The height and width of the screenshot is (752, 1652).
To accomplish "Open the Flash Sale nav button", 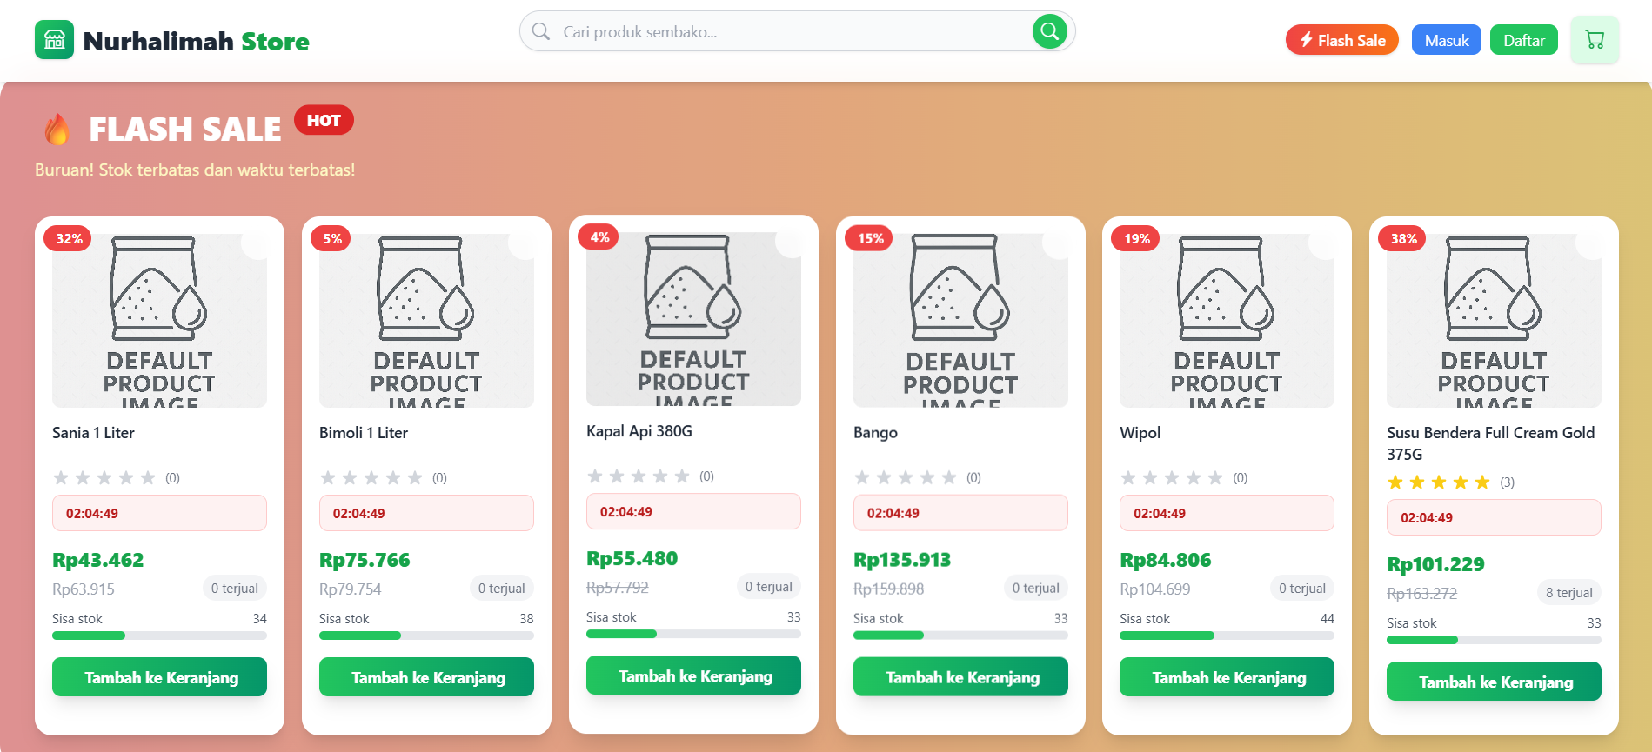I will 1341,40.
